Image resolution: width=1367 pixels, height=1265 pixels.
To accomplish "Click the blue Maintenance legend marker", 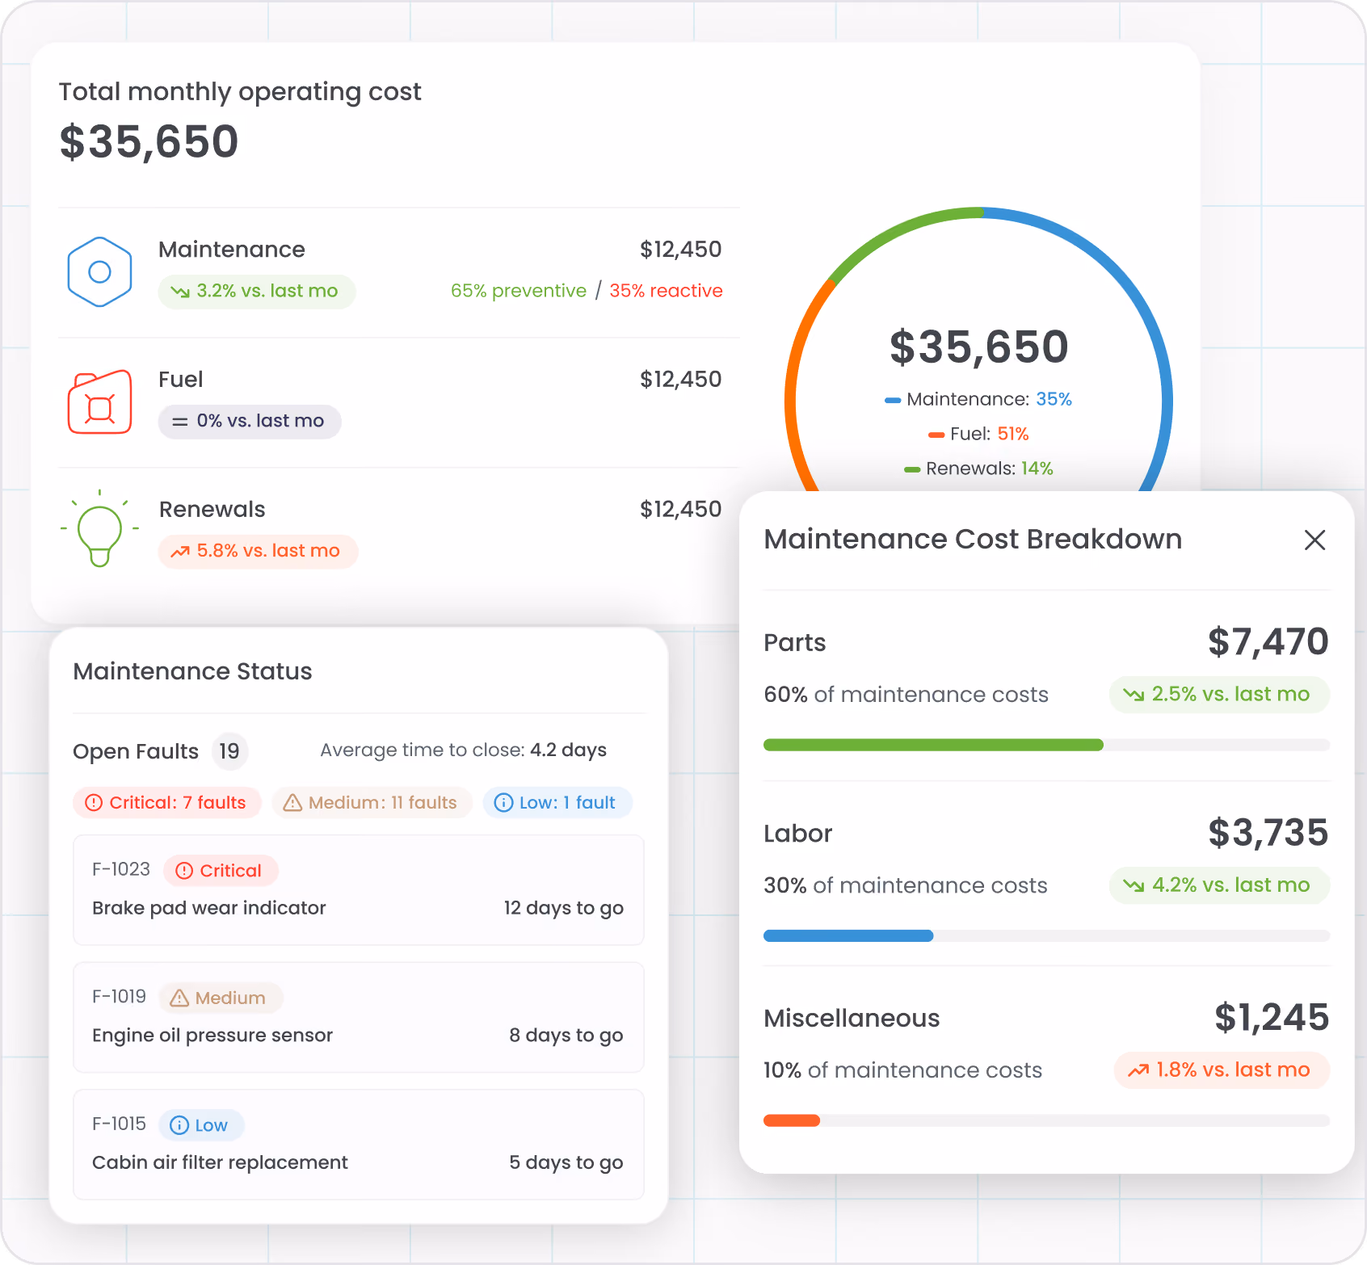I will (x=893, y=400).
